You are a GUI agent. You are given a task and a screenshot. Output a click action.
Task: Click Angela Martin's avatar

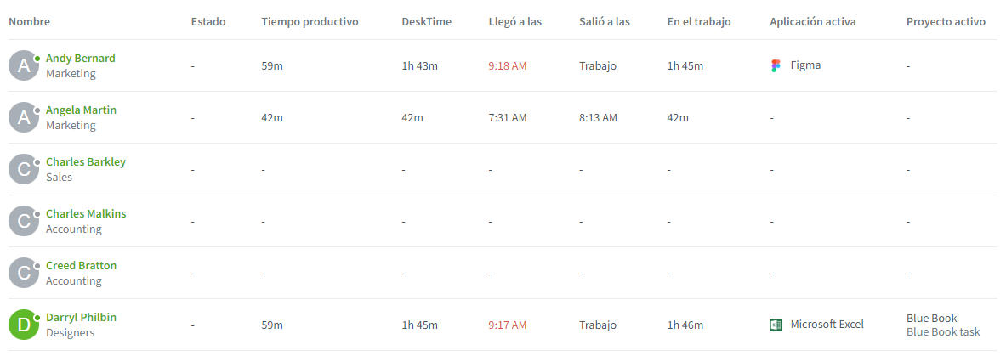click(24, 117)
